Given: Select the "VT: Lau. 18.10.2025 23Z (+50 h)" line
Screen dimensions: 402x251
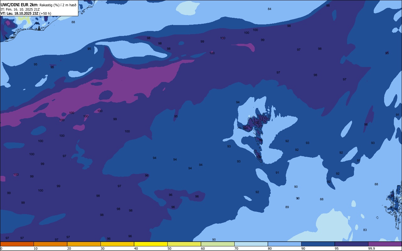Looking at the screenshot, I should (26, 13).
